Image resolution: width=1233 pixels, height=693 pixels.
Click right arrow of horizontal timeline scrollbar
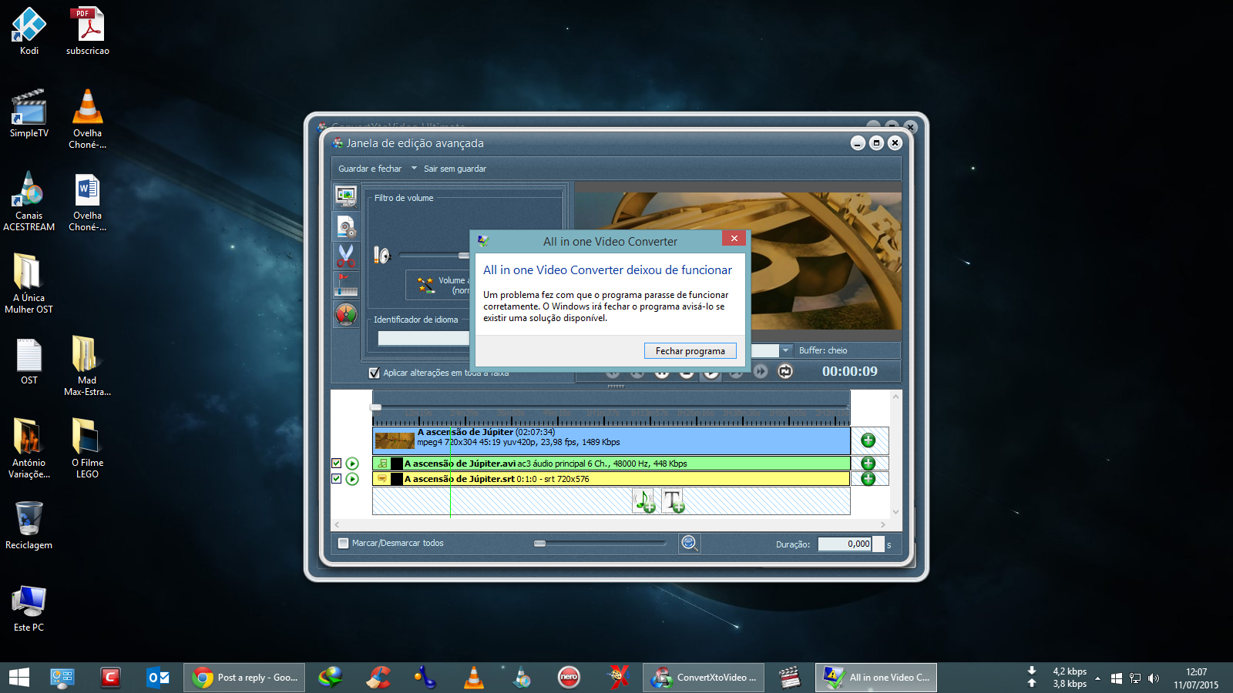(883, 525)
